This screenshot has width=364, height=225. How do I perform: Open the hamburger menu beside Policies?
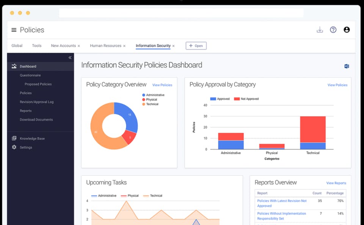[x=14, y=30]
